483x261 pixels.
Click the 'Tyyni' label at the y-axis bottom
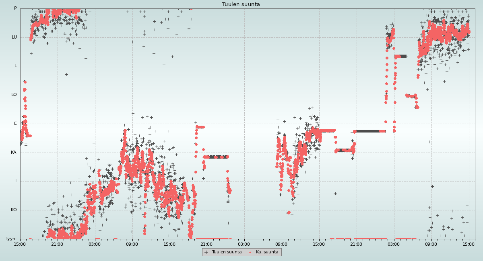click(11, 239)
